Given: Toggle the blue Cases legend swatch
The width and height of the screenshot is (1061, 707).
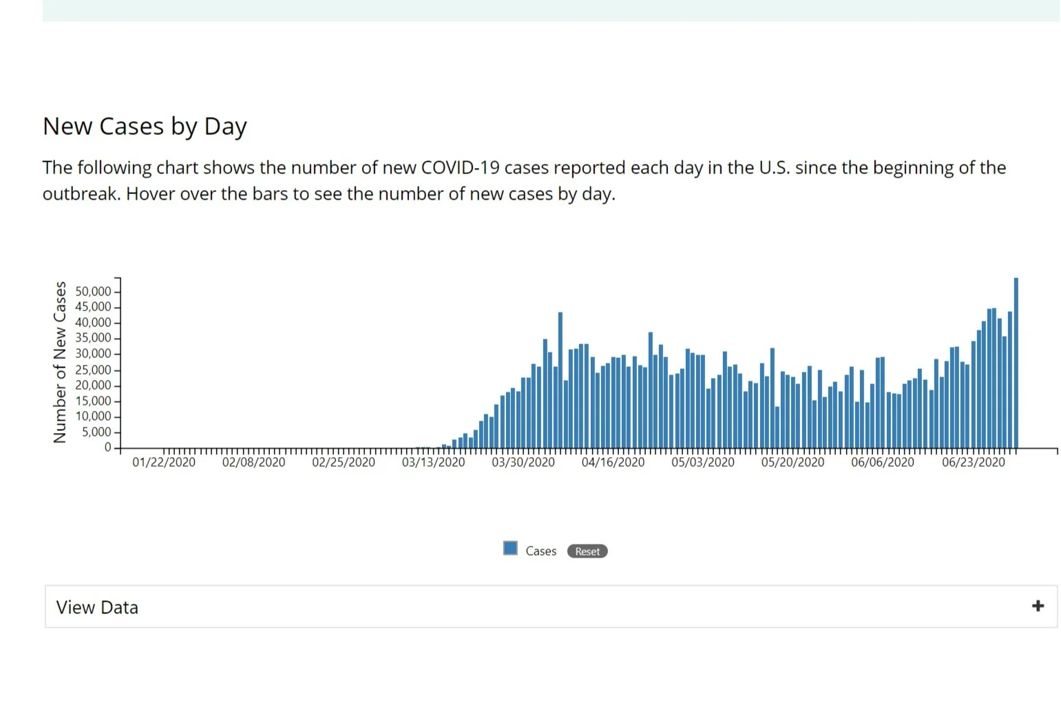Looking at the screenshot, I should 510,548.
